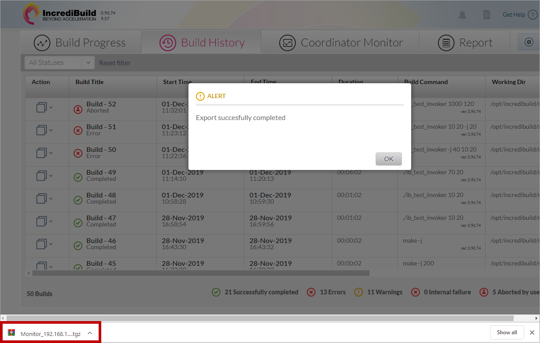Click the Get Help question mark

tap(532, 15)
